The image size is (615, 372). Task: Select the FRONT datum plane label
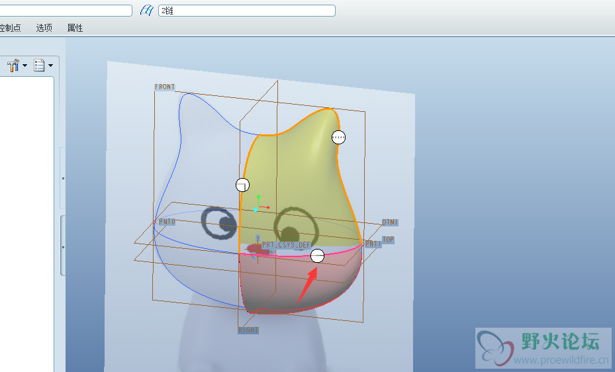pyautogui.click(x=165, y=87)
